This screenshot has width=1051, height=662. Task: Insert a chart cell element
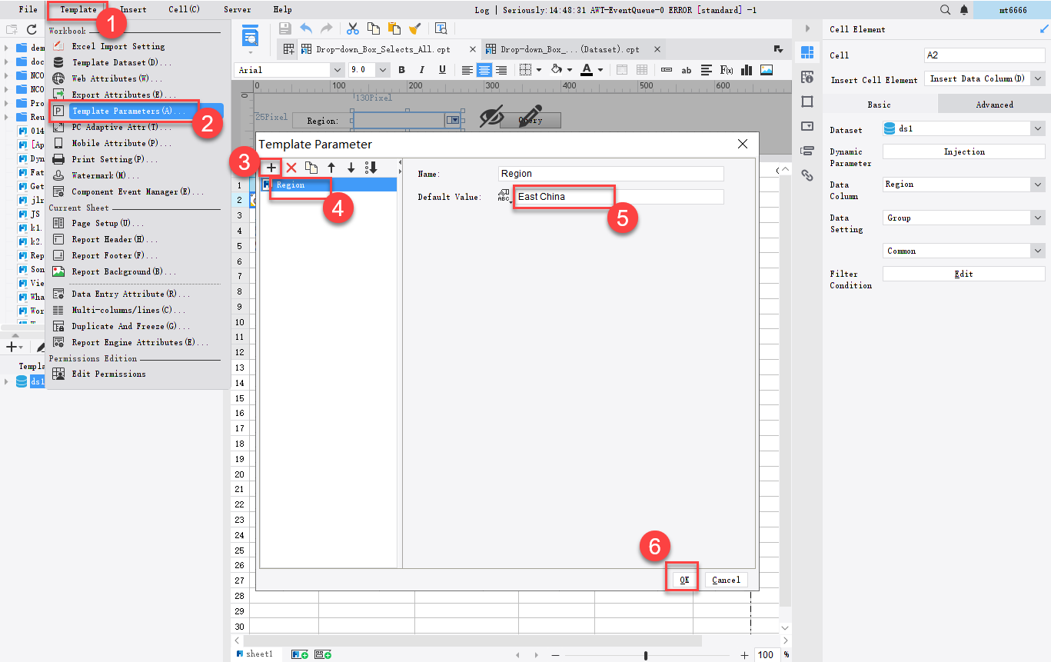pos(746,70)
